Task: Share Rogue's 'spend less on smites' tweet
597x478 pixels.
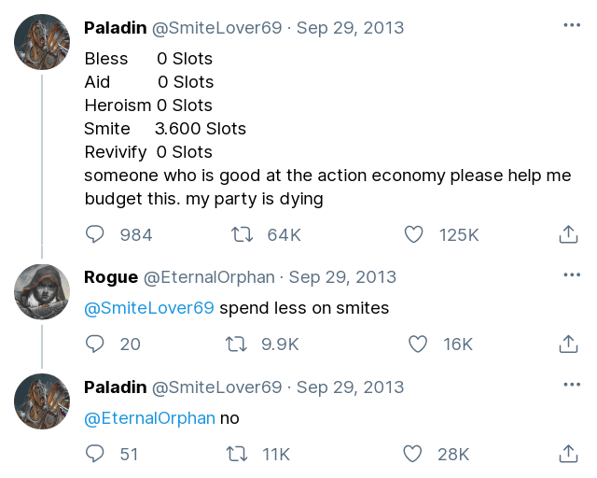Action: point(568,344)
